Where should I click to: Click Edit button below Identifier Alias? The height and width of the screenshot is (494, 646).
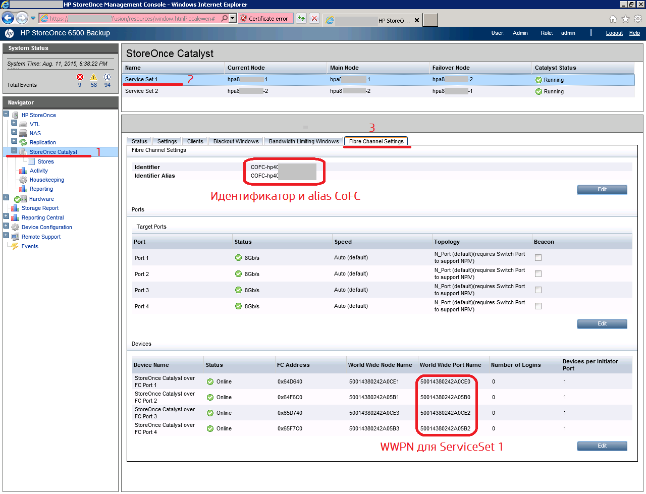602,189
